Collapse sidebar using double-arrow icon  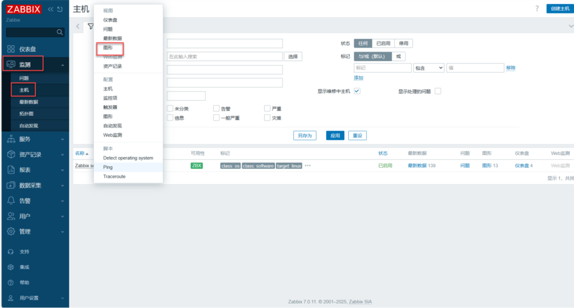point(51,9)
